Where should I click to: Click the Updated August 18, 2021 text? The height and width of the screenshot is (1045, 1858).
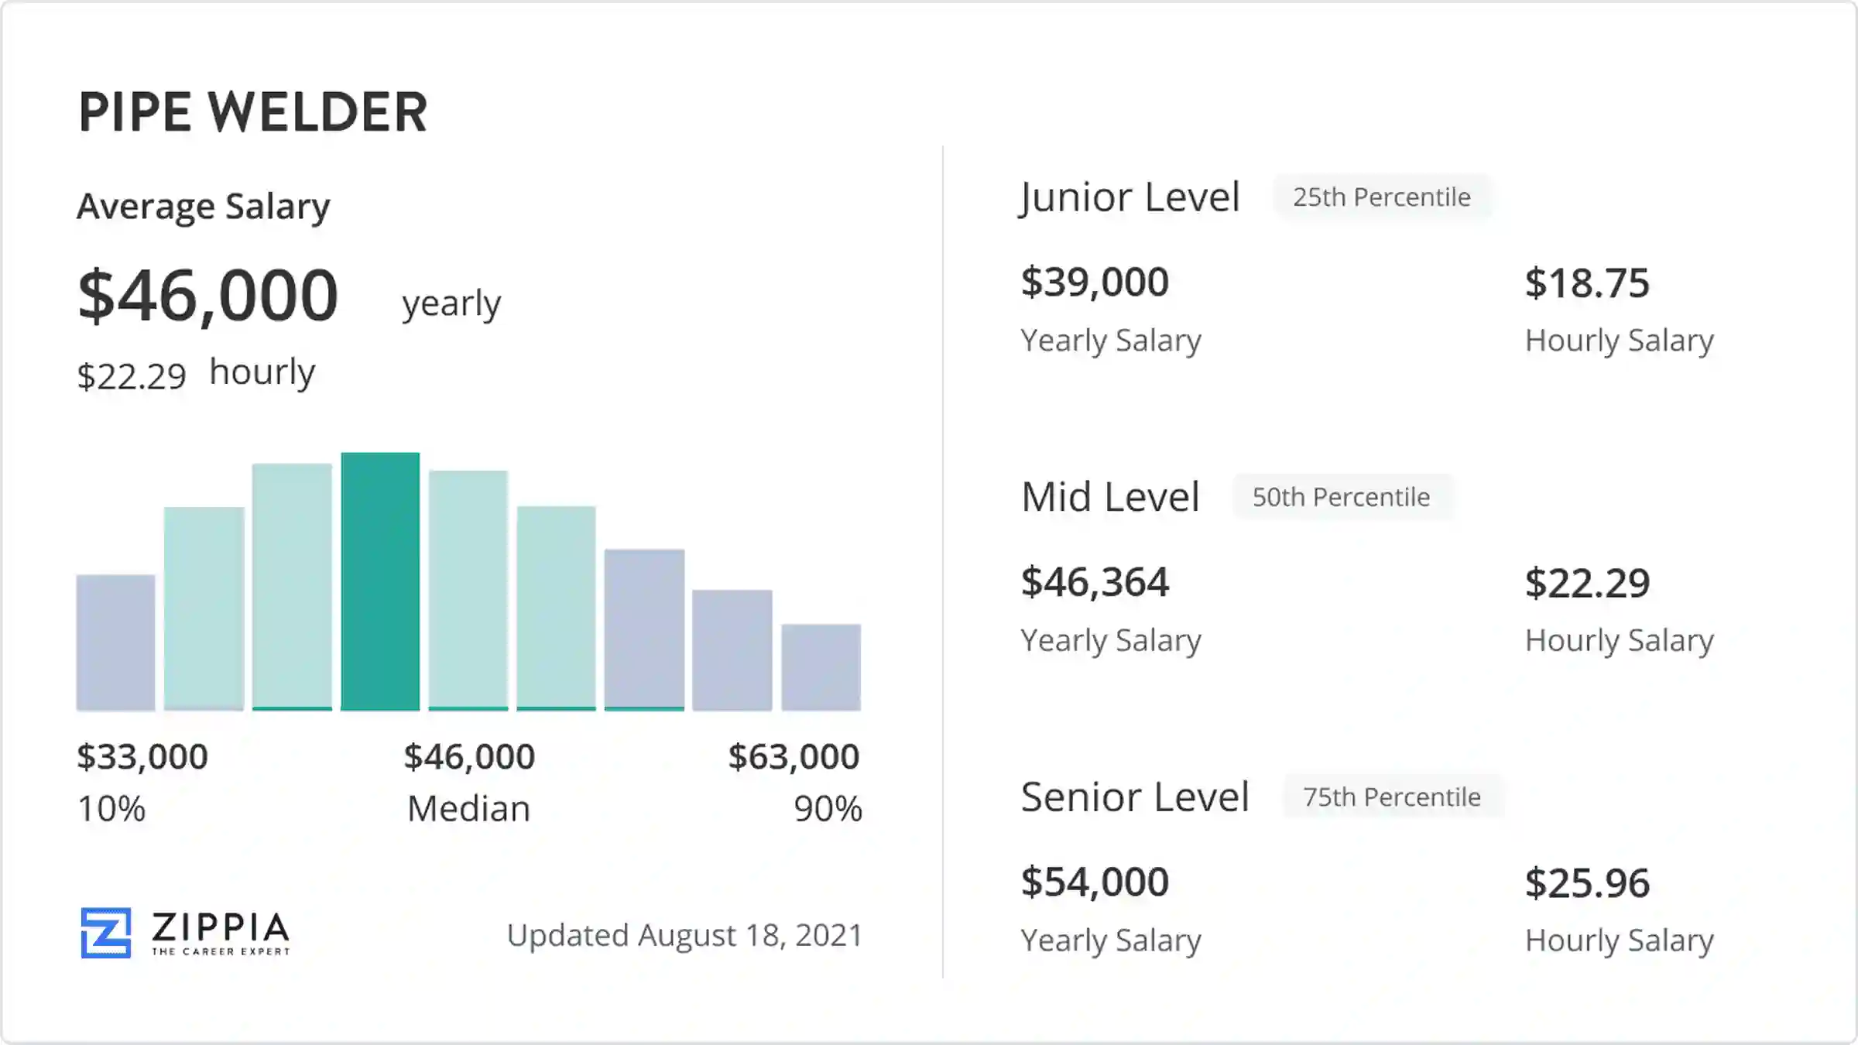[x=684, y=935]
